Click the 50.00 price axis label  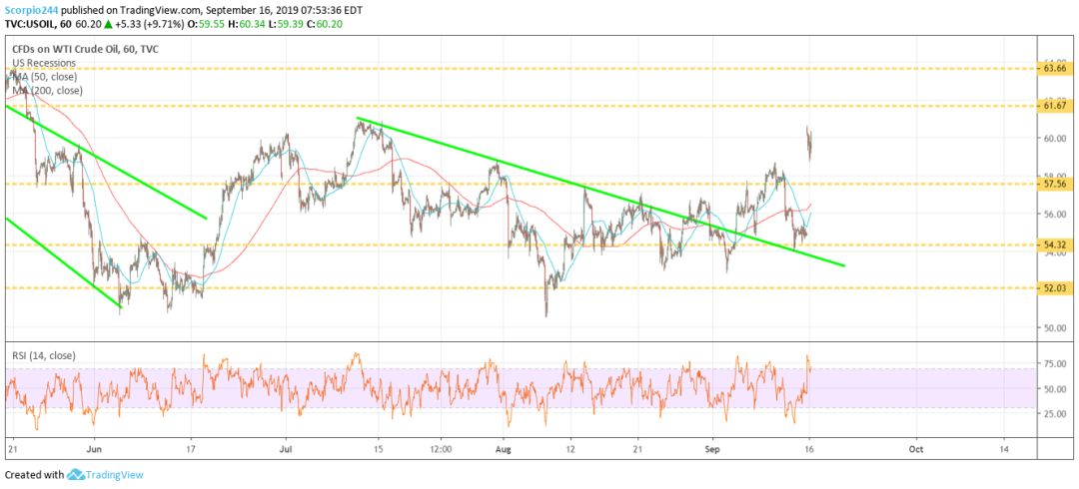click(x=1054, y=327)
